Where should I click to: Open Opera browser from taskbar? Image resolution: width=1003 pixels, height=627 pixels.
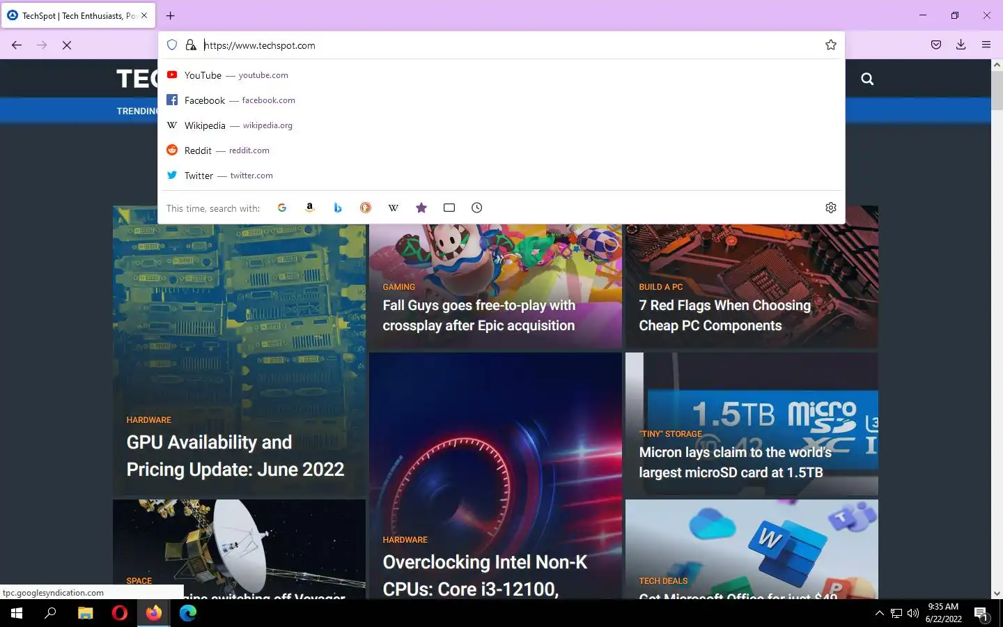[120, 613]
